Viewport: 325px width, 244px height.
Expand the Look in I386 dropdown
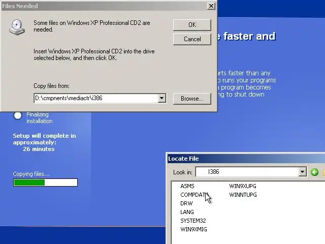click(x=302, y=172)
